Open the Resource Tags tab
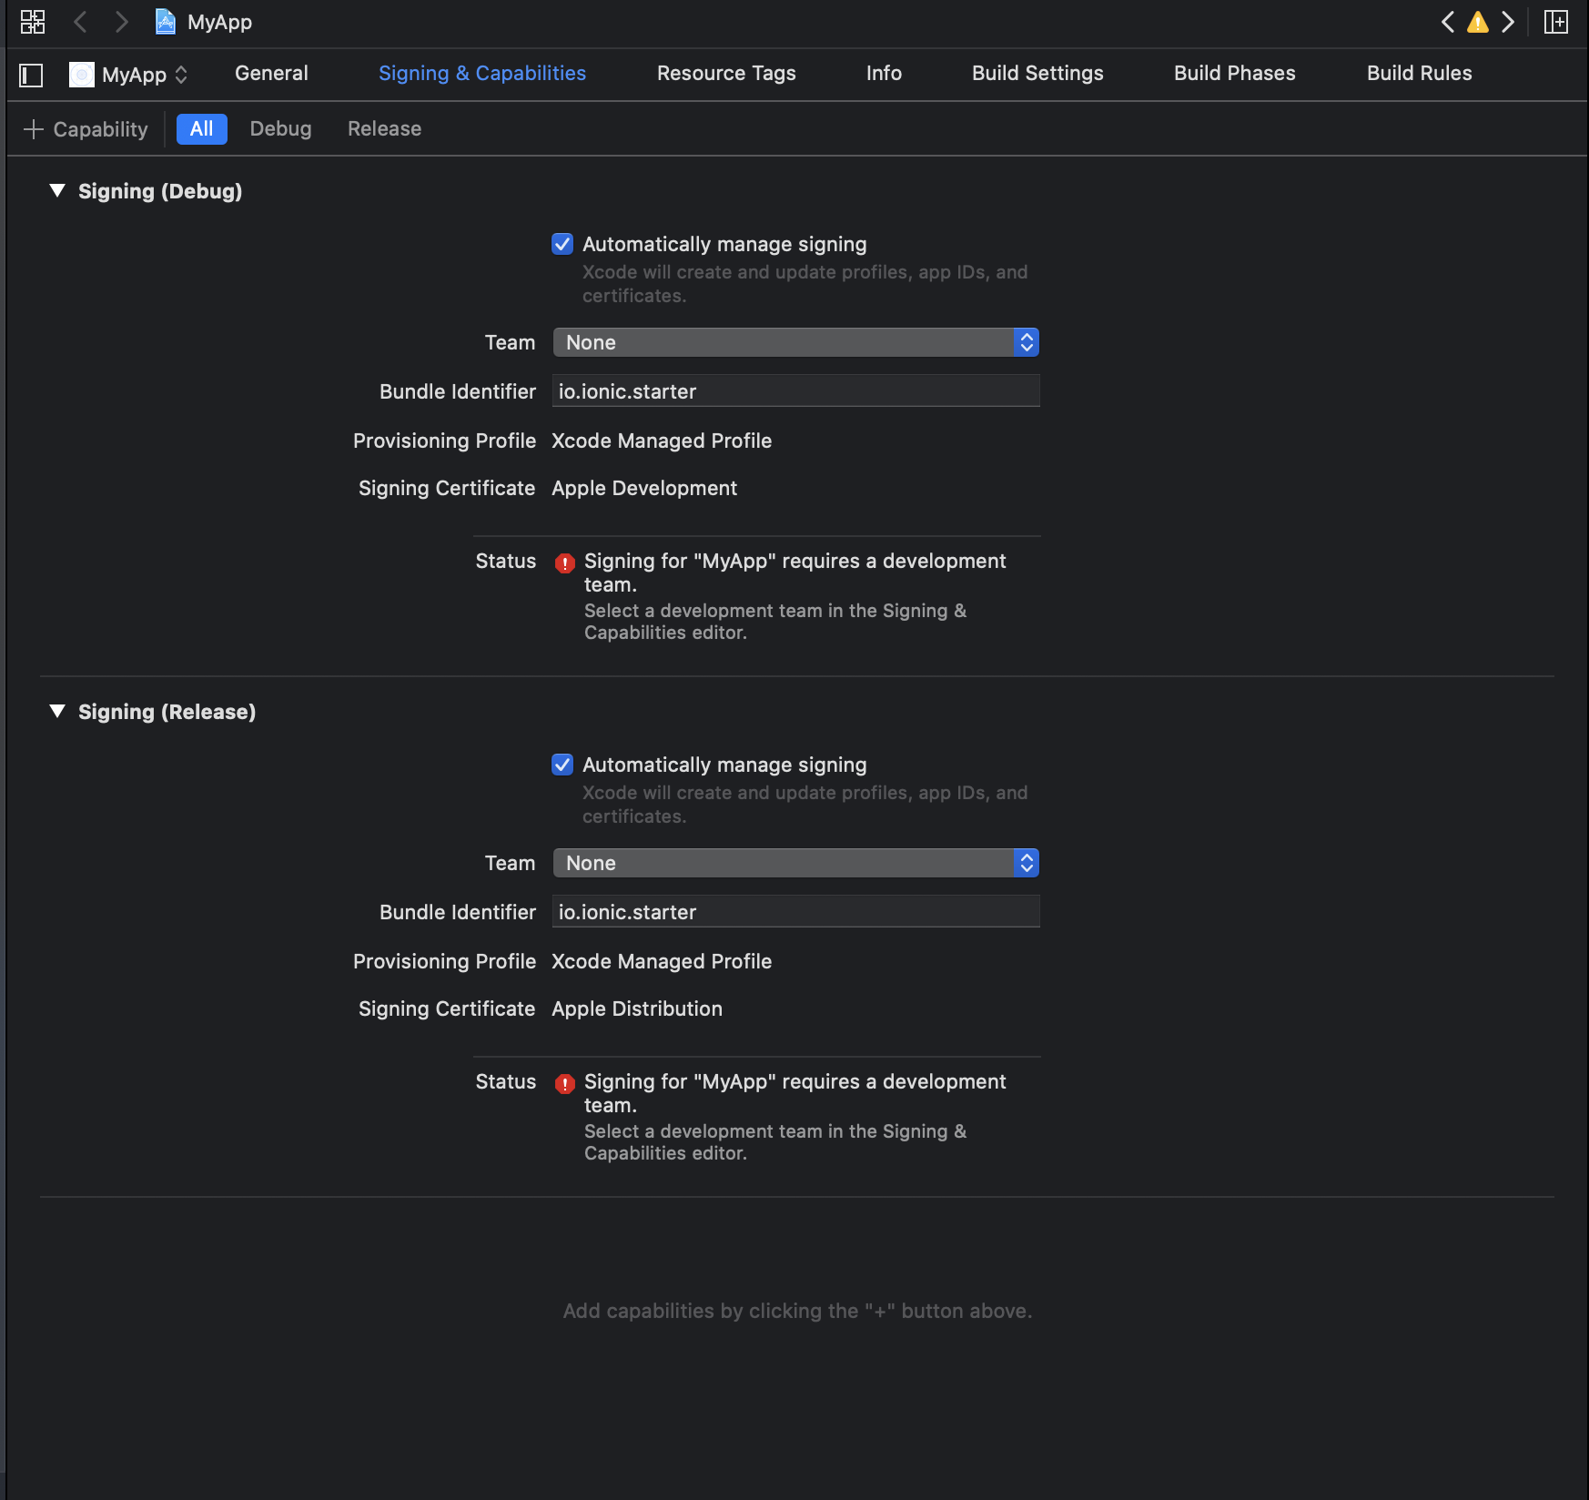Viewport: 1589px width, 1500px height. 726,73
